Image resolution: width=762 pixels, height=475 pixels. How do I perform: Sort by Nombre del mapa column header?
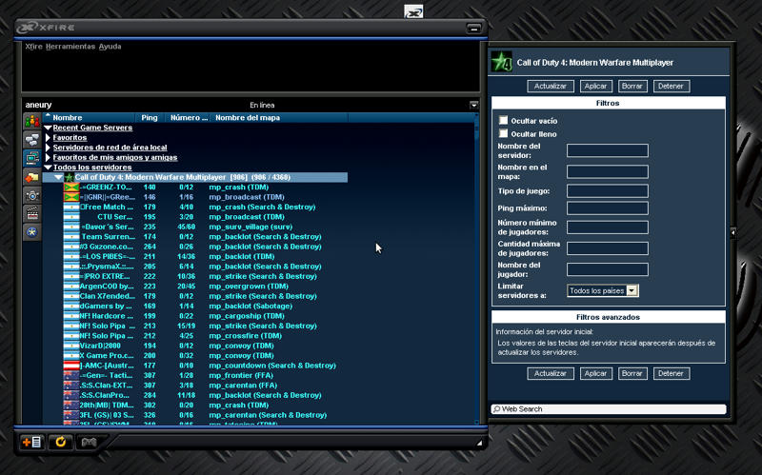279,117
